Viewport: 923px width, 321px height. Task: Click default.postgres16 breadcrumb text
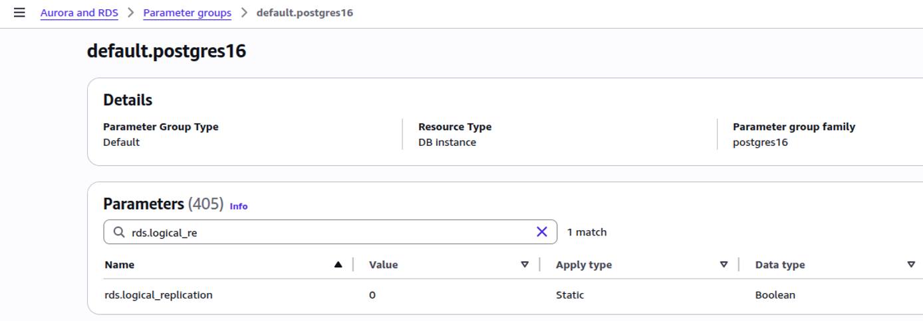click(x=305, y=13)
